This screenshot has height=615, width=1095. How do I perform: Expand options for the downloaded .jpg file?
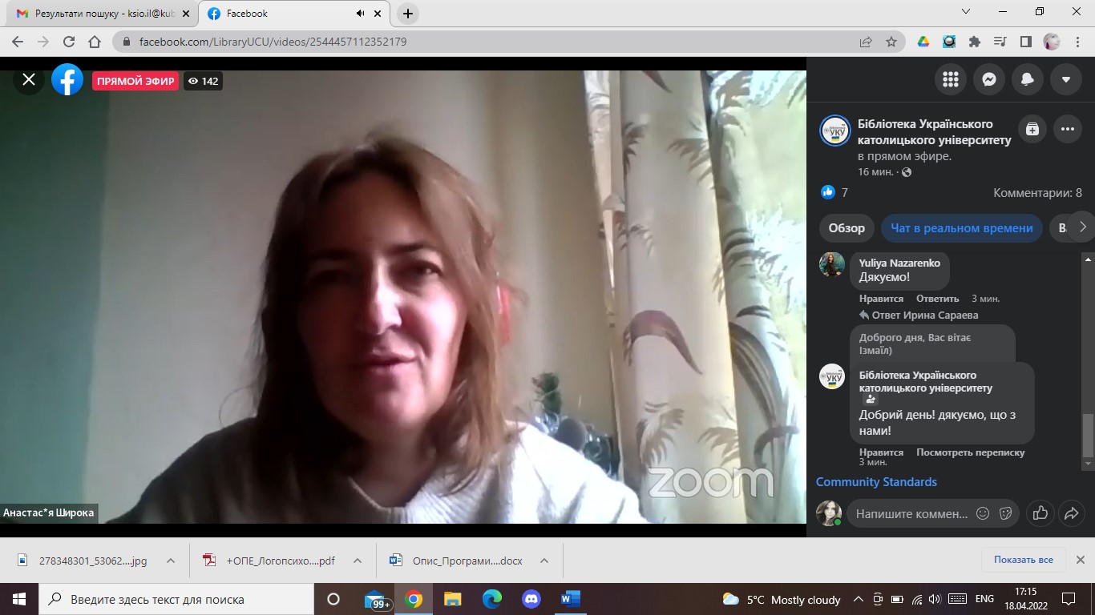[x=170, y=561]
